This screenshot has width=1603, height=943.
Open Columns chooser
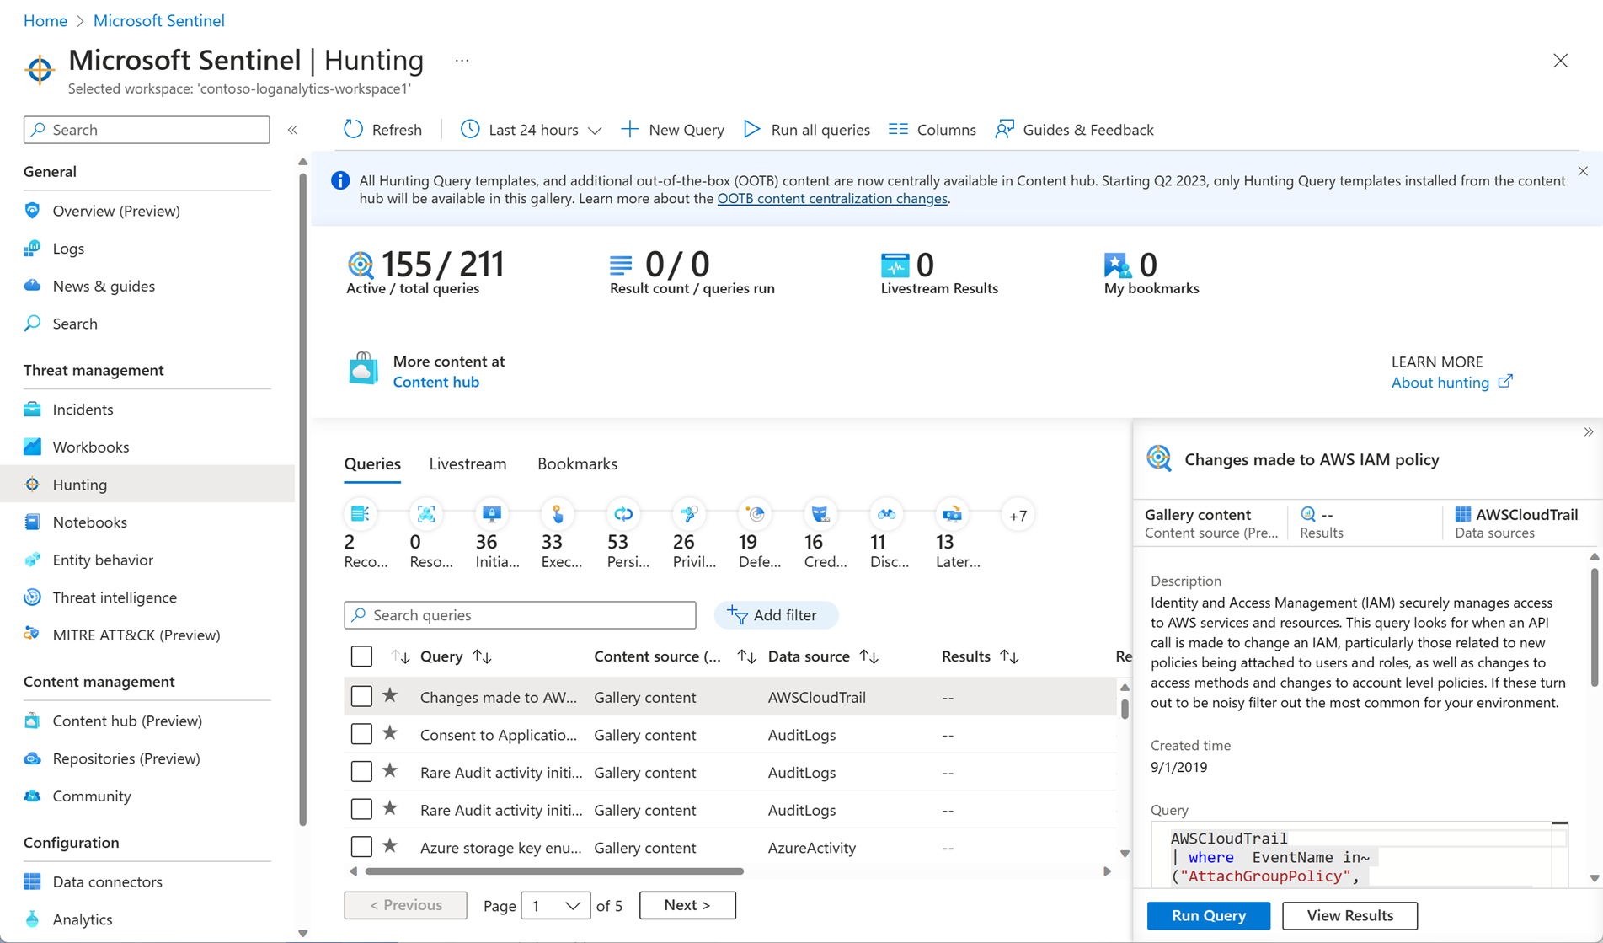[x=932, y=129]
